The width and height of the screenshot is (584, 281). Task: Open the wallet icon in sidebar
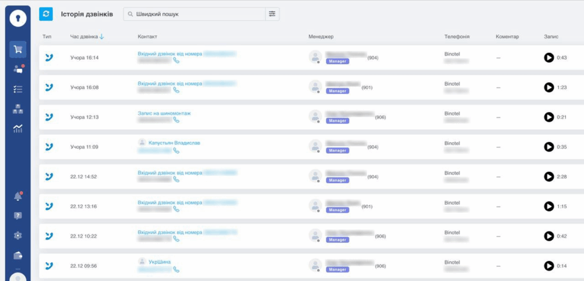tap(18, 255)
